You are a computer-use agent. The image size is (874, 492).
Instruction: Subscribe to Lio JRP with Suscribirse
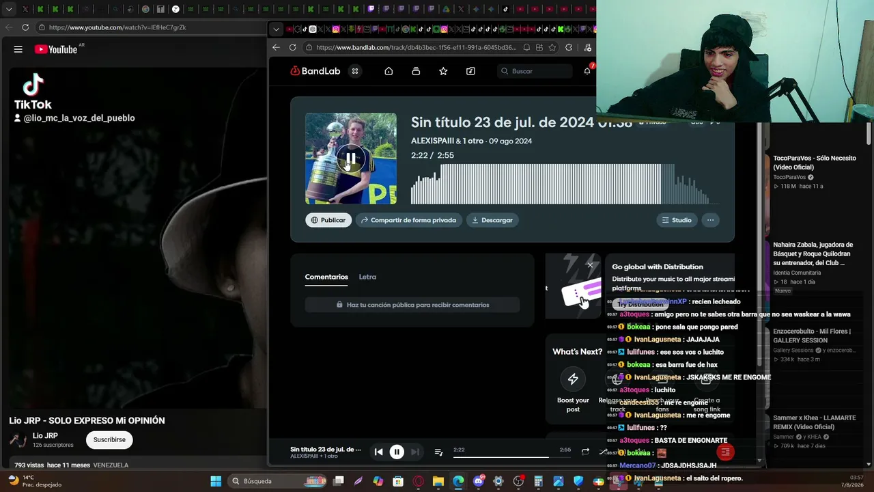[x=109, y=439]
